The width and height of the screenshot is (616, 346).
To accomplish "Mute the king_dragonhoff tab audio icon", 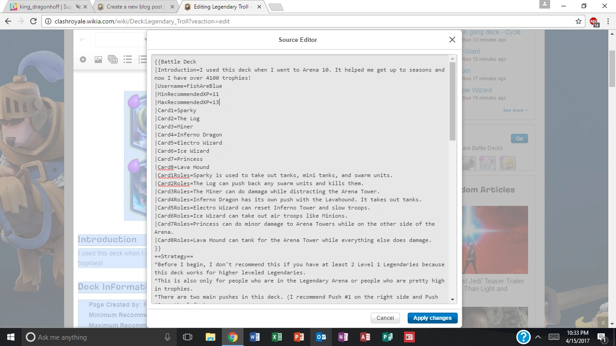I will tap(78, 7).
